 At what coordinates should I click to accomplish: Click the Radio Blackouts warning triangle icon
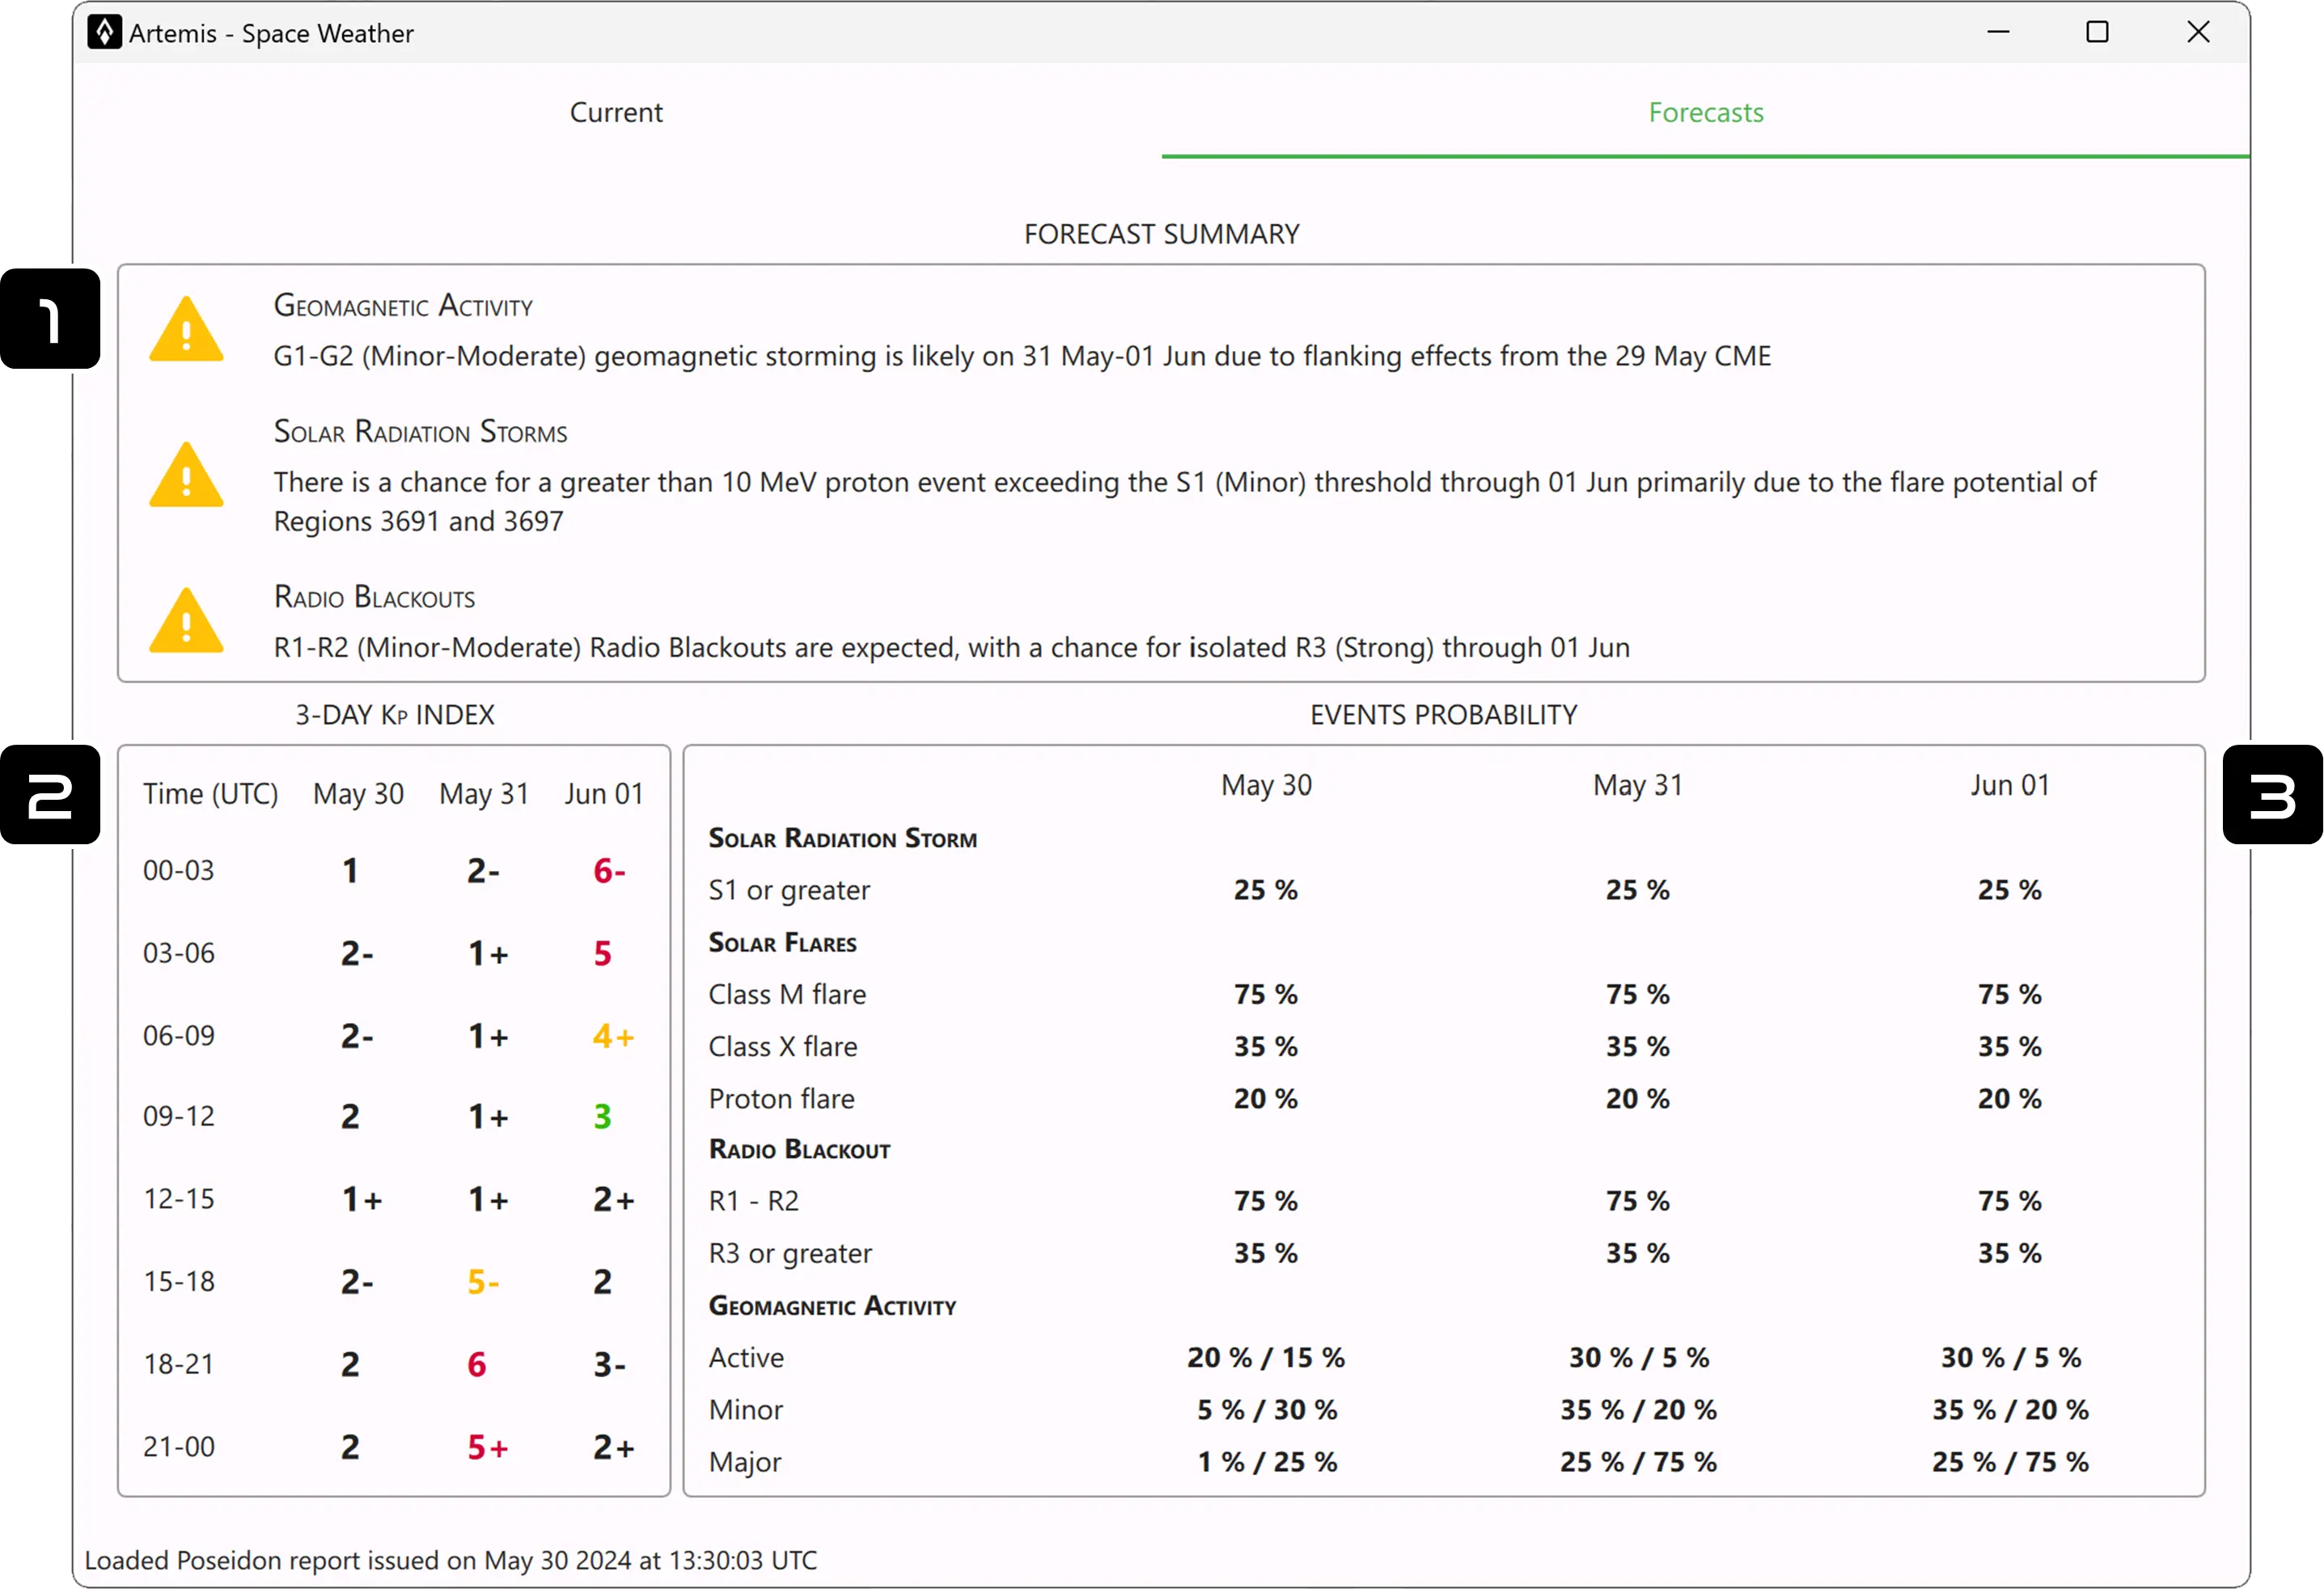186,620
